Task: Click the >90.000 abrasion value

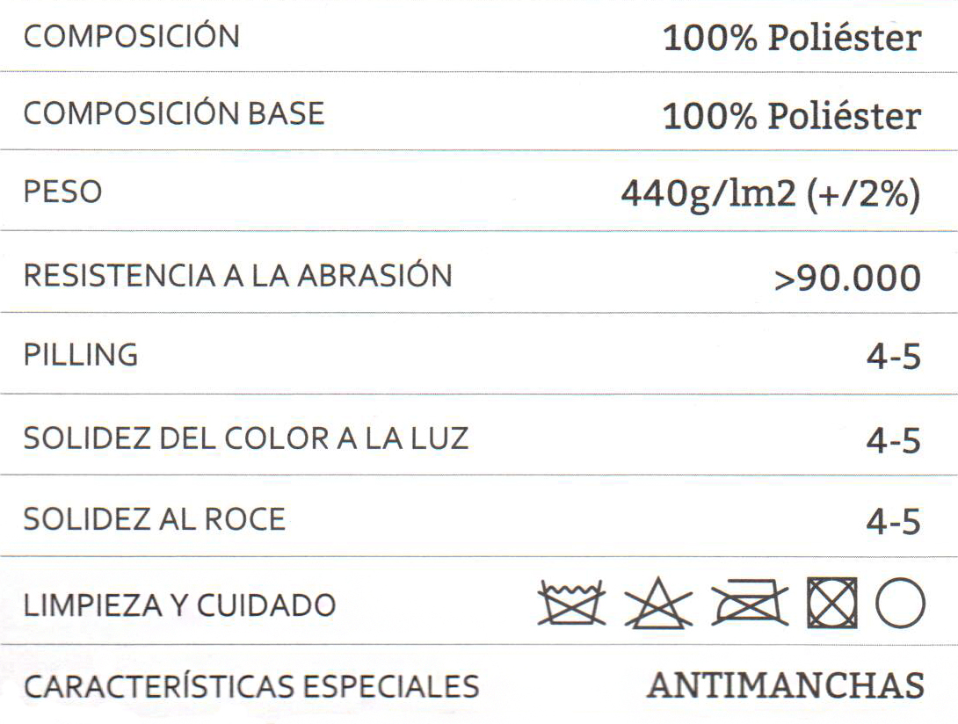Action: click(x=847, y=278)
